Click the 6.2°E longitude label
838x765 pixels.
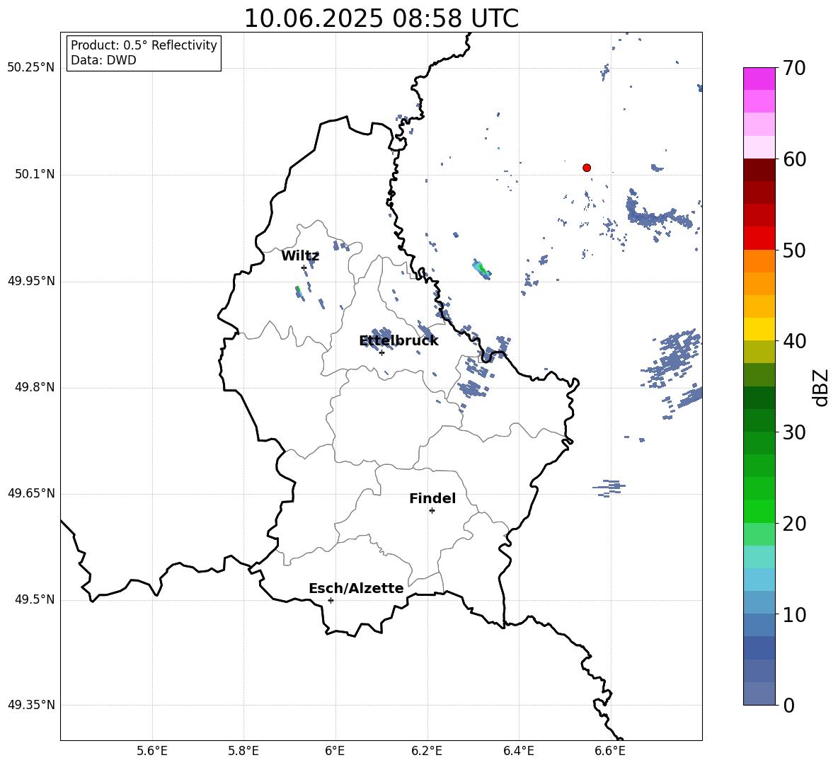pyautogui.click(x=427, y=751)
